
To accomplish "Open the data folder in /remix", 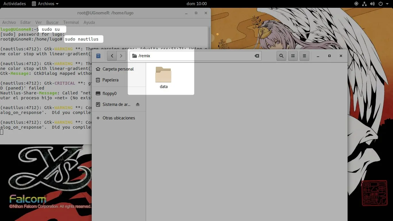I will [163, 77].
